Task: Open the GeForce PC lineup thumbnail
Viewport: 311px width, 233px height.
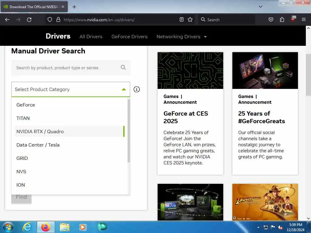Action: click(x=190, y=202)
